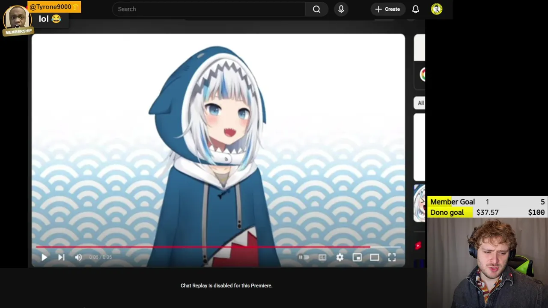Image resolution: width=548 pixels, height=308 pixels.
Task: Open the Gawr Gura recommended video thumbnail
Action: (419, 203)
